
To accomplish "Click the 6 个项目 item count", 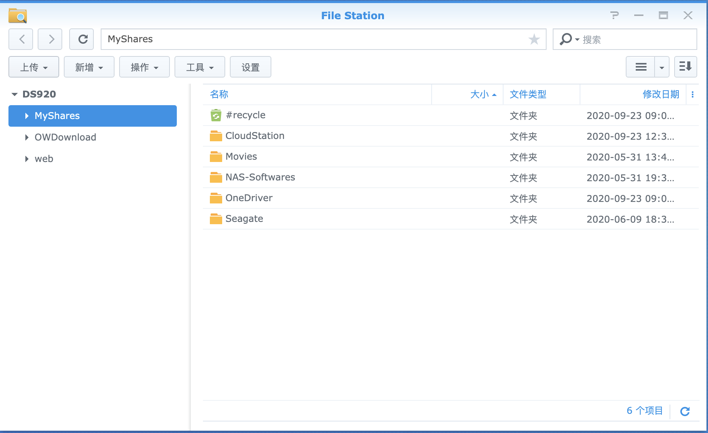I will [645, 411].
